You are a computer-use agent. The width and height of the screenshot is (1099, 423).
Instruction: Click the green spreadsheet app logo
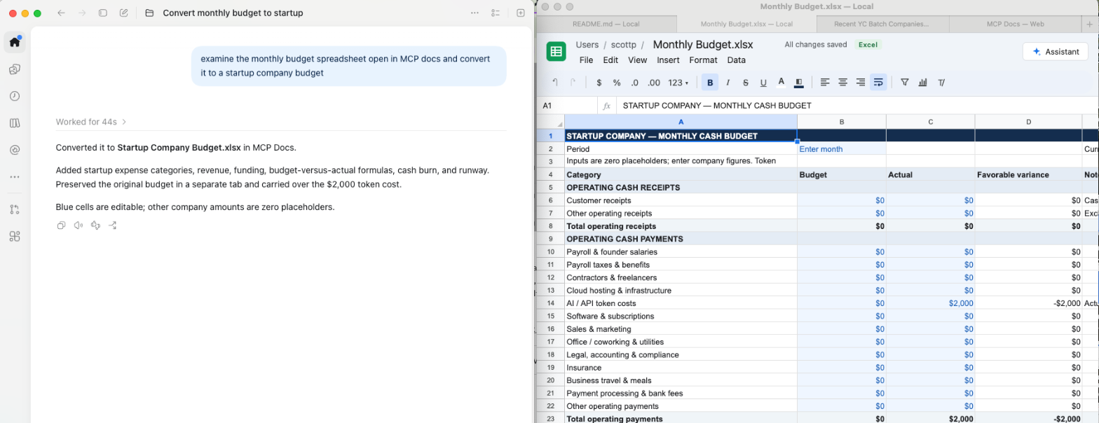click(556, 51)
